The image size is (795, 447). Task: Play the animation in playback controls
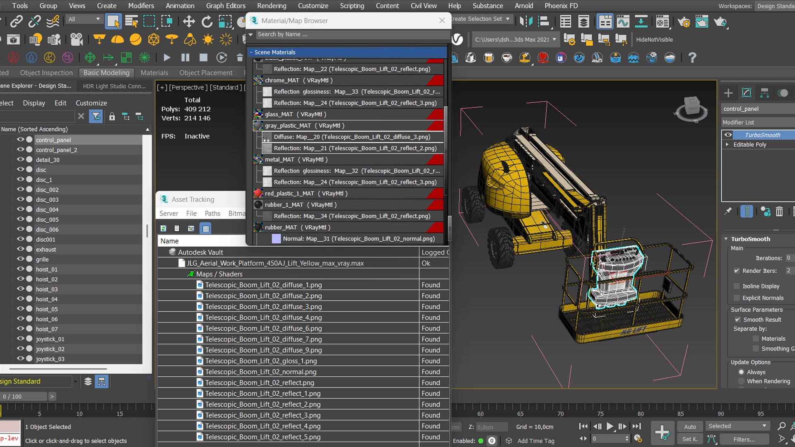[610, 426]
